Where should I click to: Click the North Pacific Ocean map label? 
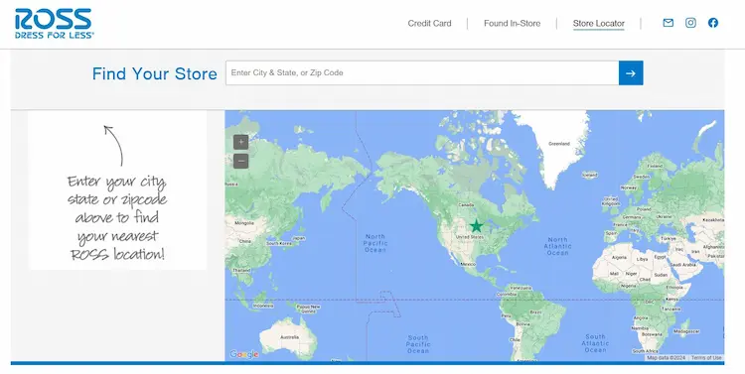click(375, 243)
